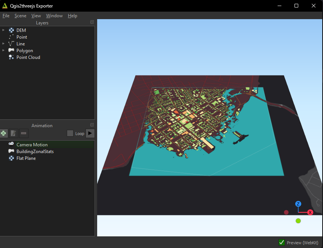Click the red X axis gizmo handle
Screen dimensions: 323x248
[x=310, y=212]
